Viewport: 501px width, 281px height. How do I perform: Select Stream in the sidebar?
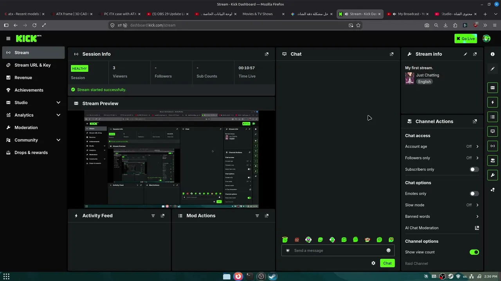click(33, 53)
